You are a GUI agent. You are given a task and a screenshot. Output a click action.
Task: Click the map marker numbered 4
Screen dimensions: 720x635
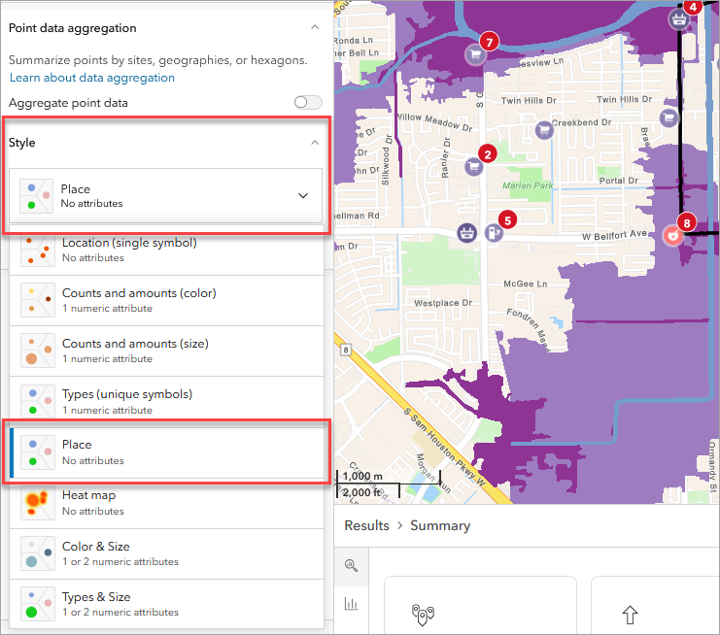click(693, 7)
